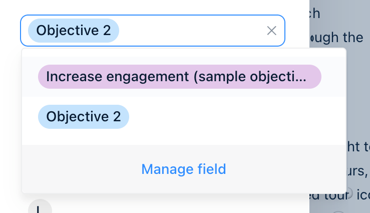This screenshot has width=370, height=213.
Task: Open the Manage field link
Action: click(x=184, y=169)
